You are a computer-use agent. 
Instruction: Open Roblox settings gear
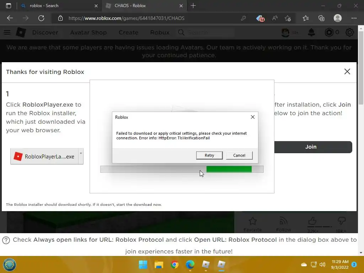350,32
